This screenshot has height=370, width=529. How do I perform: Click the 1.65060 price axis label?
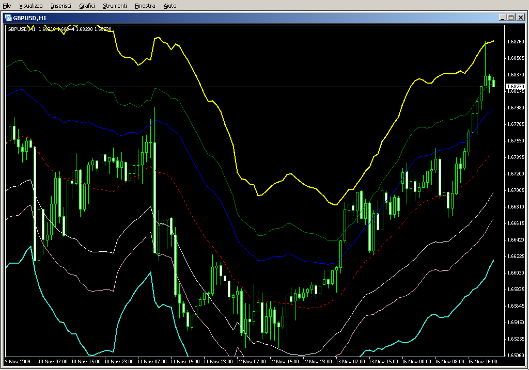tap(516, 356)
